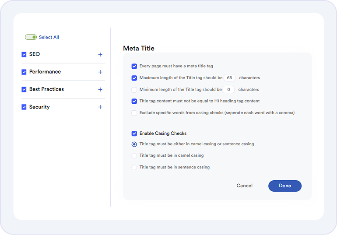The image size is (337, 235).
Task: Enable Minimum length of Title tag checkbox
Action: coord(134,90)
